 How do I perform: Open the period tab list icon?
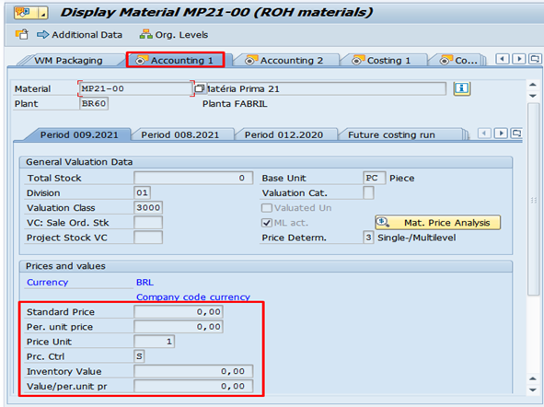tap(516, 133)
